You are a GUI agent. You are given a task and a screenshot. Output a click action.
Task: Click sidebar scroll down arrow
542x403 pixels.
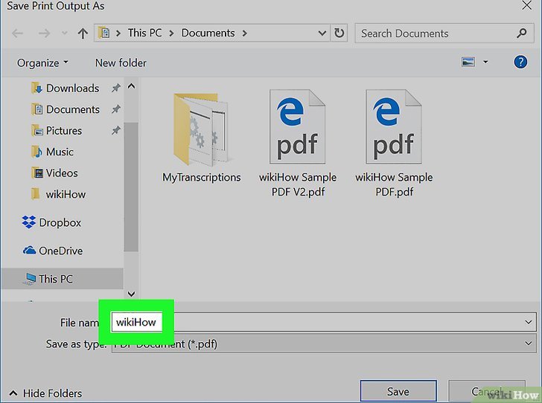pos(131,294)
